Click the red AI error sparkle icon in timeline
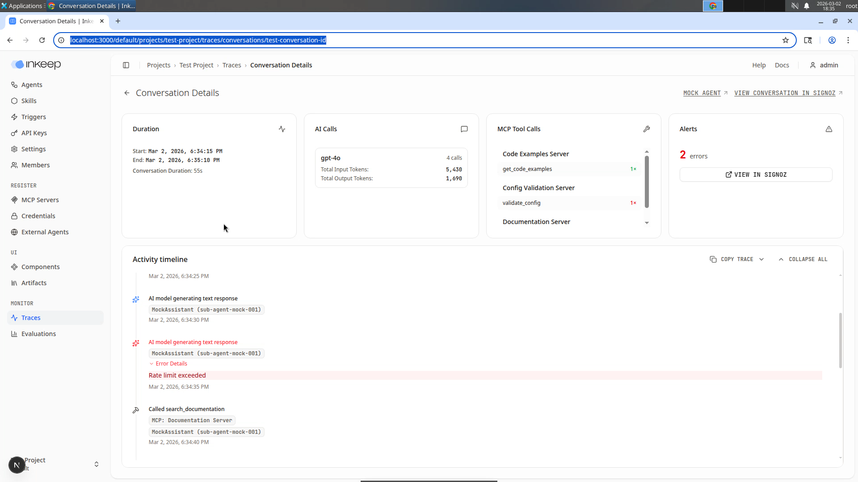Screen dimensions: 858x482 click(136, 343)
